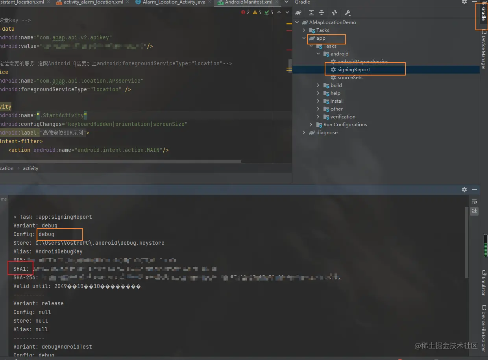Viewport: 488px width, 360px height.
Task: Open the Emulator side tab
Action: pyautogui.click(x=484, y=282)
